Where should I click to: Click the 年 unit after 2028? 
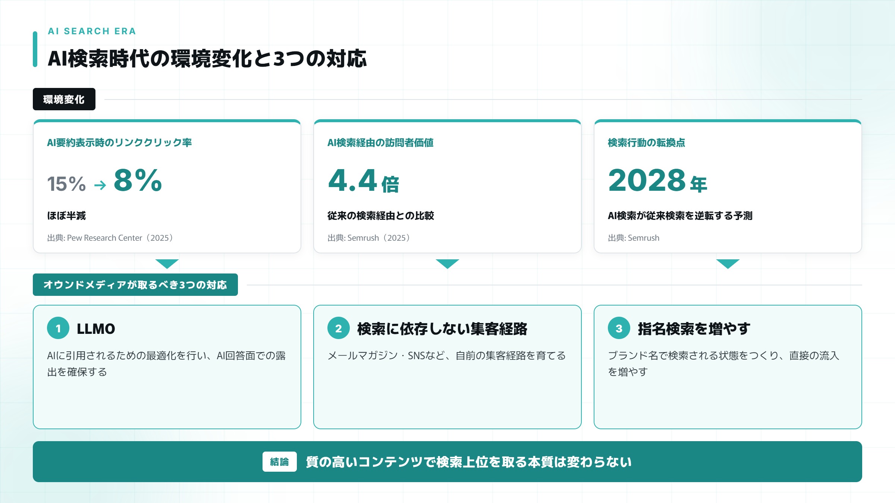[x=698, y=184]
